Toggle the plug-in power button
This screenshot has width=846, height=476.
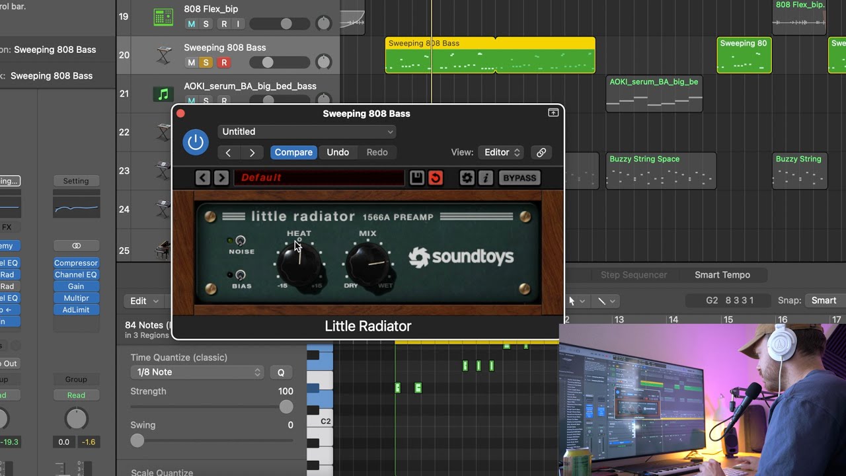click(195, 141)
